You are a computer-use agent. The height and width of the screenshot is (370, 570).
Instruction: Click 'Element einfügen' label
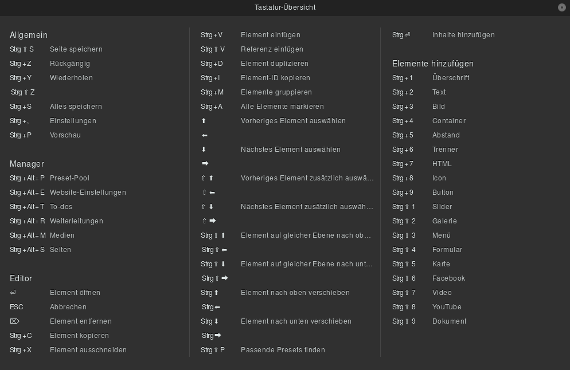coord(271,35)
